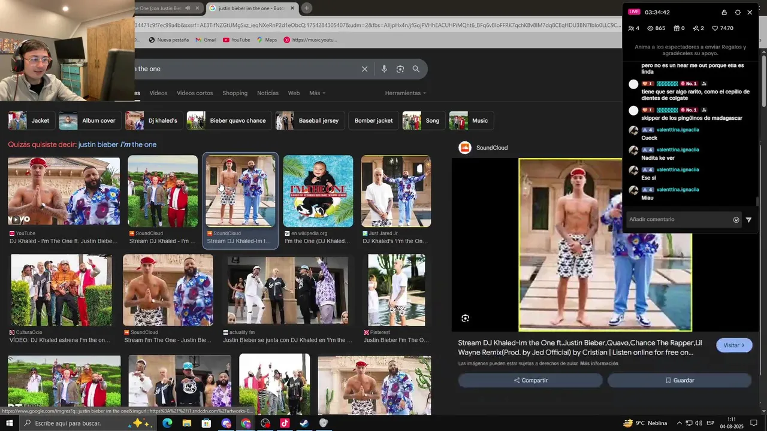This screenshot has height=431, width=767.
Task: Filter images by Jacket chip
Action: click(x=31, y=120)
